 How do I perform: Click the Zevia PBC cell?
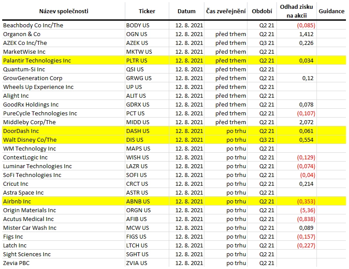[x=63, y=263]
